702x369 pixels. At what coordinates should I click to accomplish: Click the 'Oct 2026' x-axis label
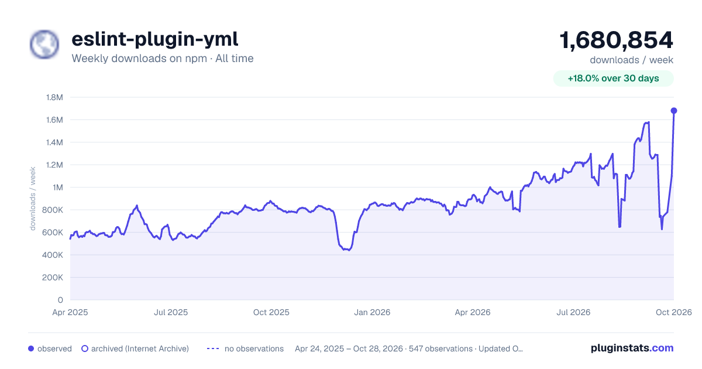(674, 312)
